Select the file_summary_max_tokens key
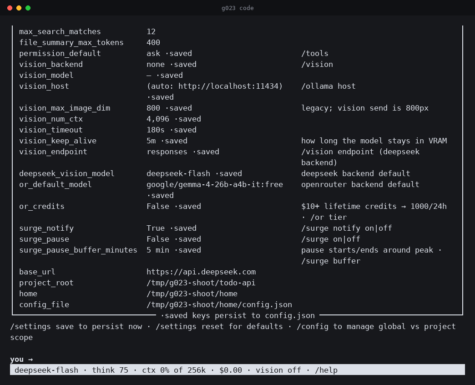This screenshot has height=385, width=475. (x=71, y=42)
